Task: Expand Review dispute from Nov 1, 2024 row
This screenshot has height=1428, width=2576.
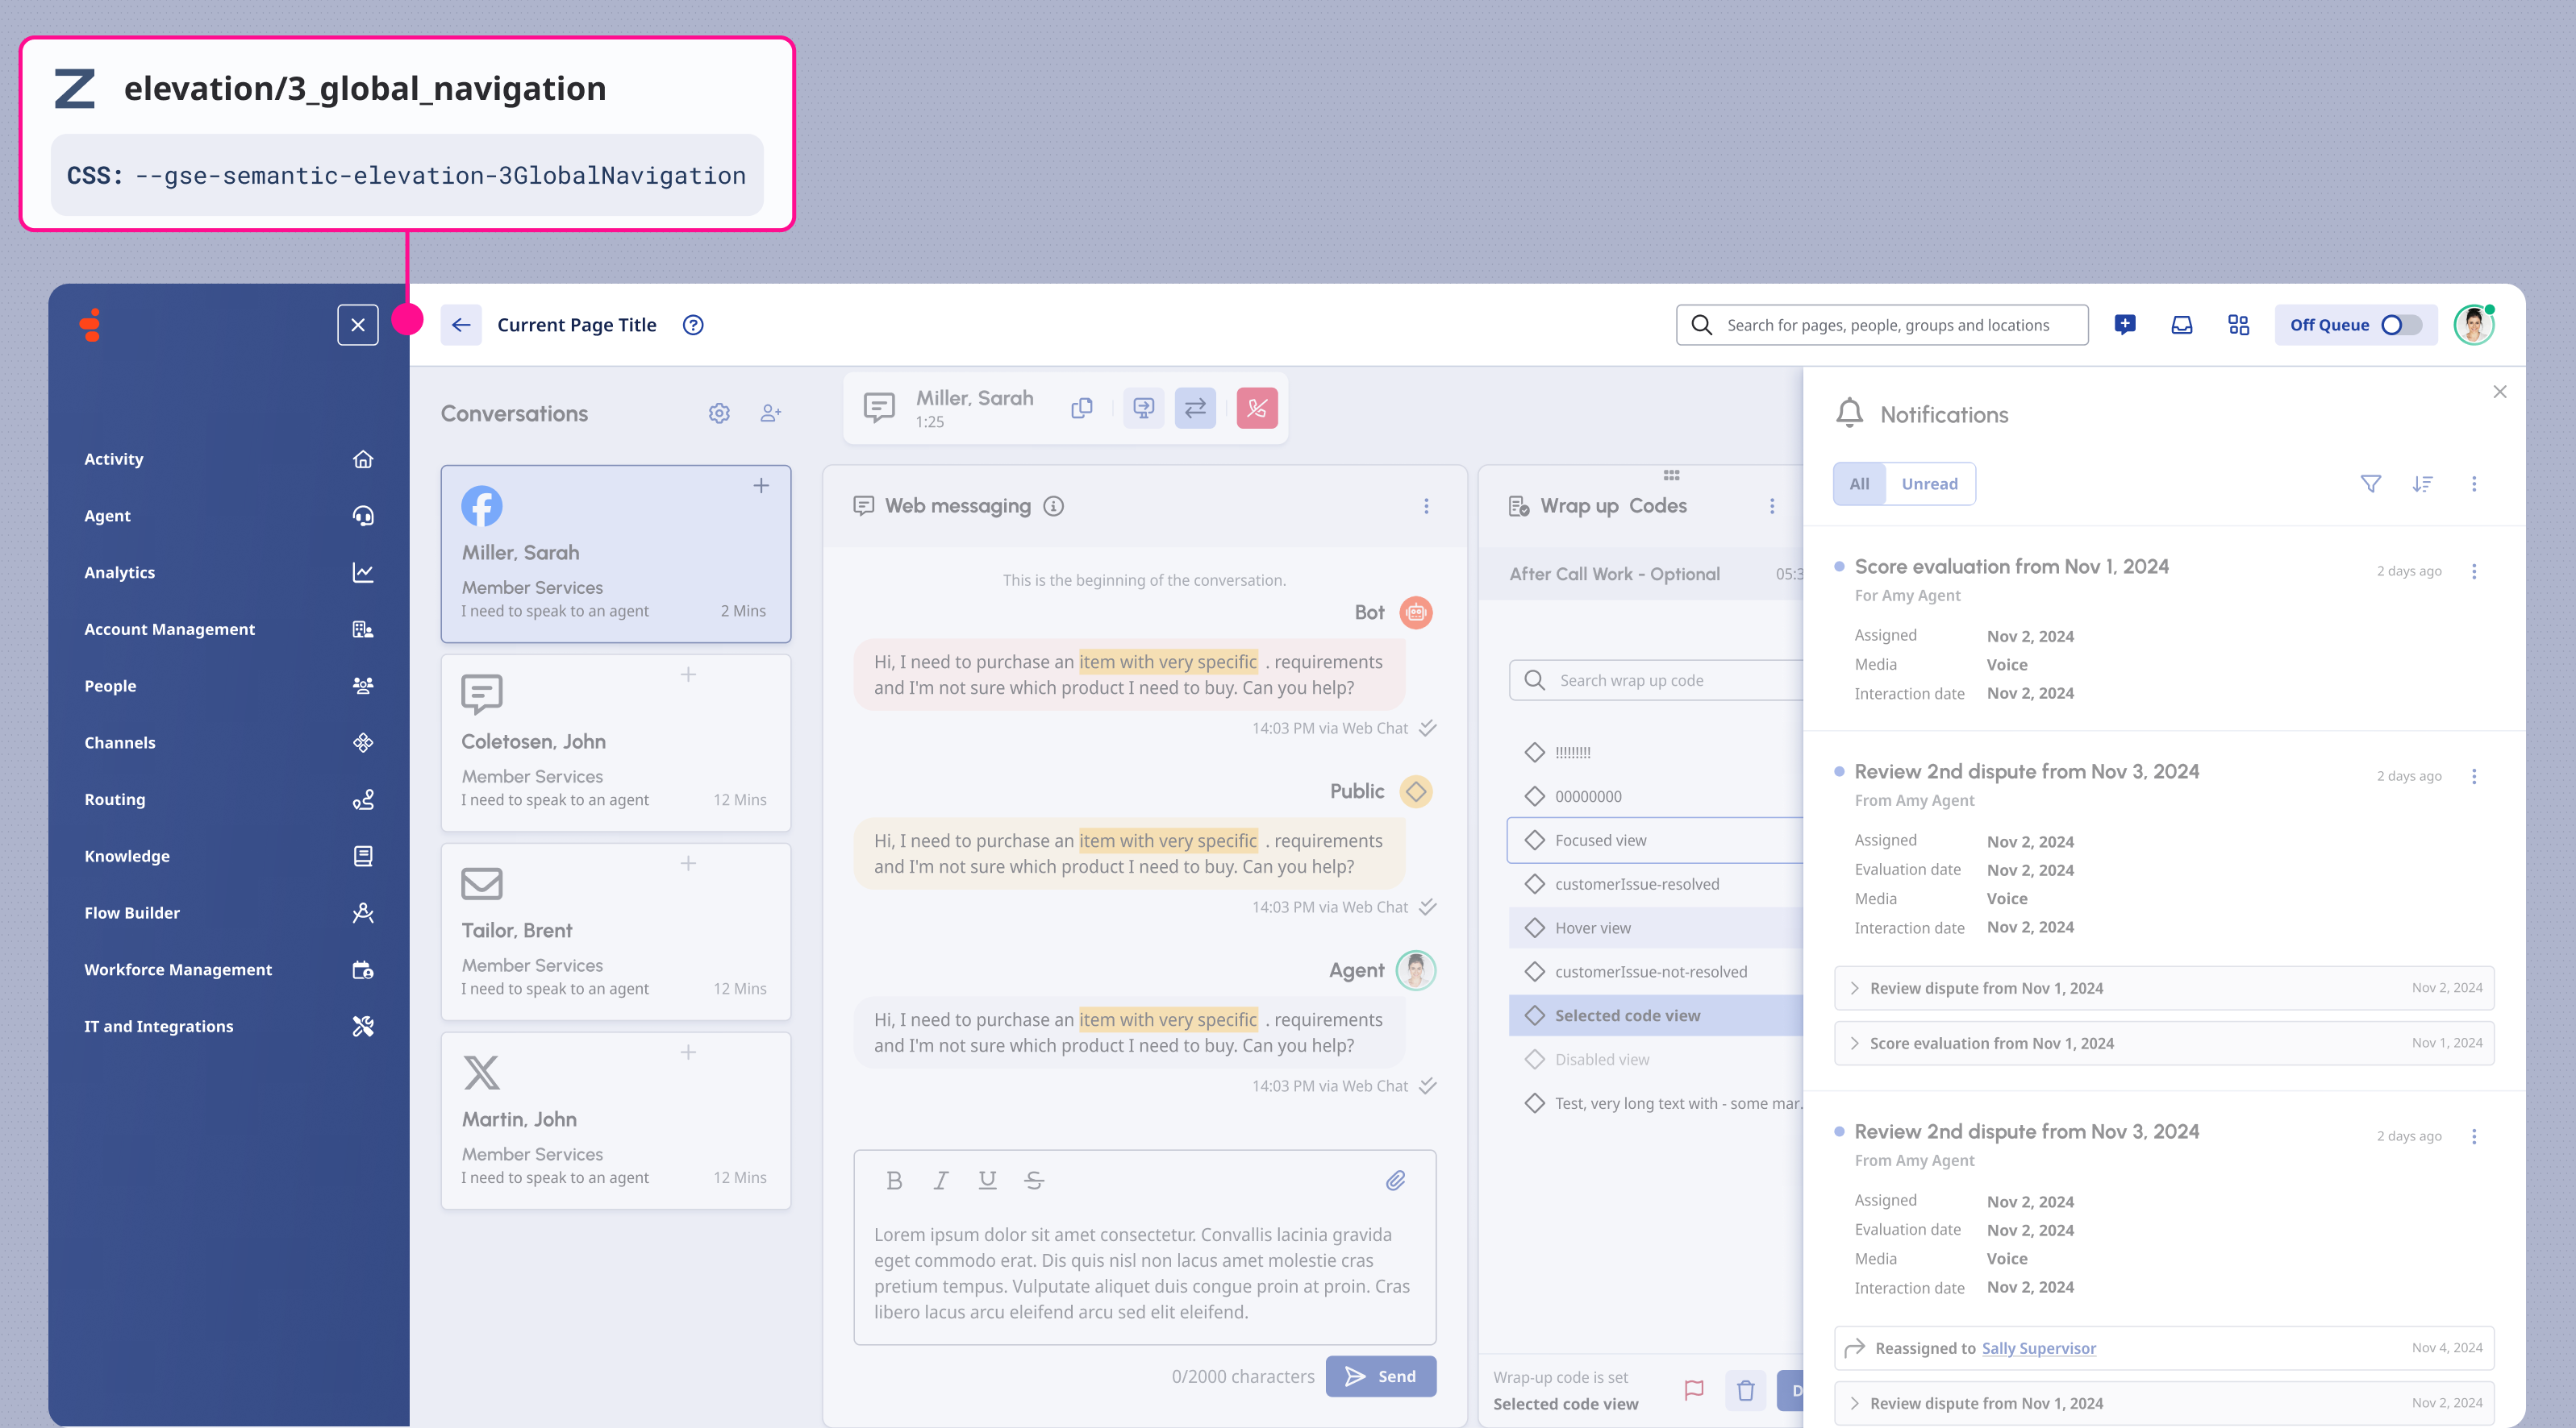Action: tap(1985, 988)
